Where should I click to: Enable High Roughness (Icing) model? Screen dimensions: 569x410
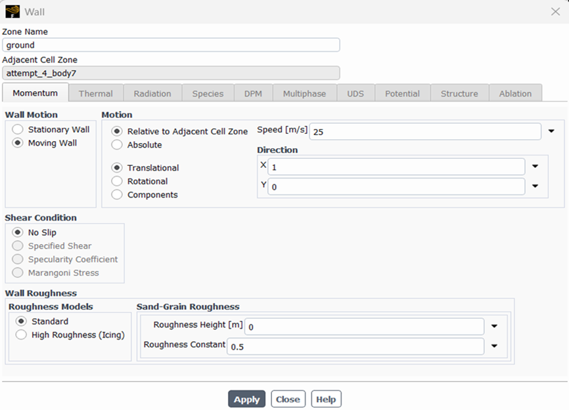(21, 335)
